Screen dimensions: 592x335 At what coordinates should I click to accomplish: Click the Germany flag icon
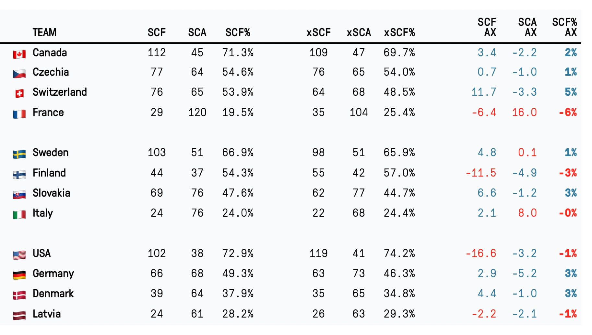click(19, 275)
